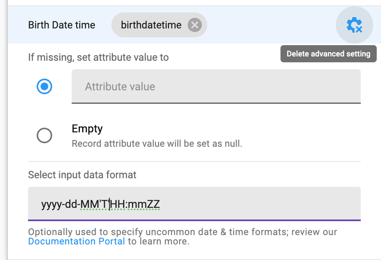Select the Birth Date time section header
Screen dimensions: 381x260
[x=61, y=25]
